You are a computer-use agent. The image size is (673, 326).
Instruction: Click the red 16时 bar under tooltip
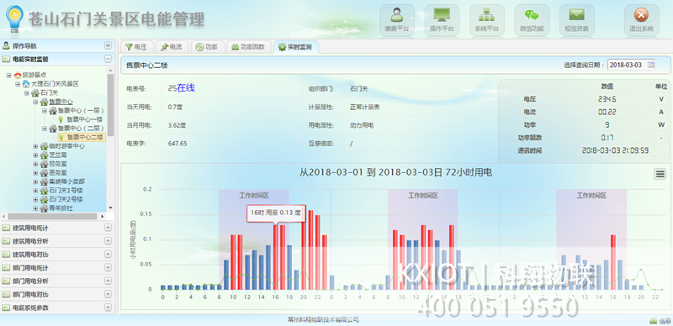[x=276, y=257]
